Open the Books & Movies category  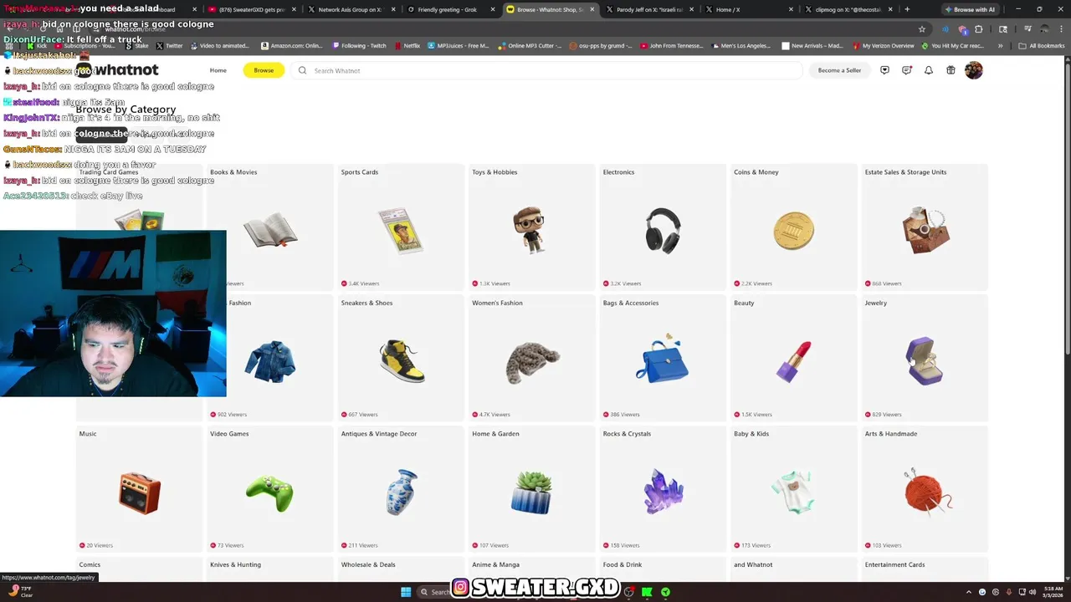(270, 227)
